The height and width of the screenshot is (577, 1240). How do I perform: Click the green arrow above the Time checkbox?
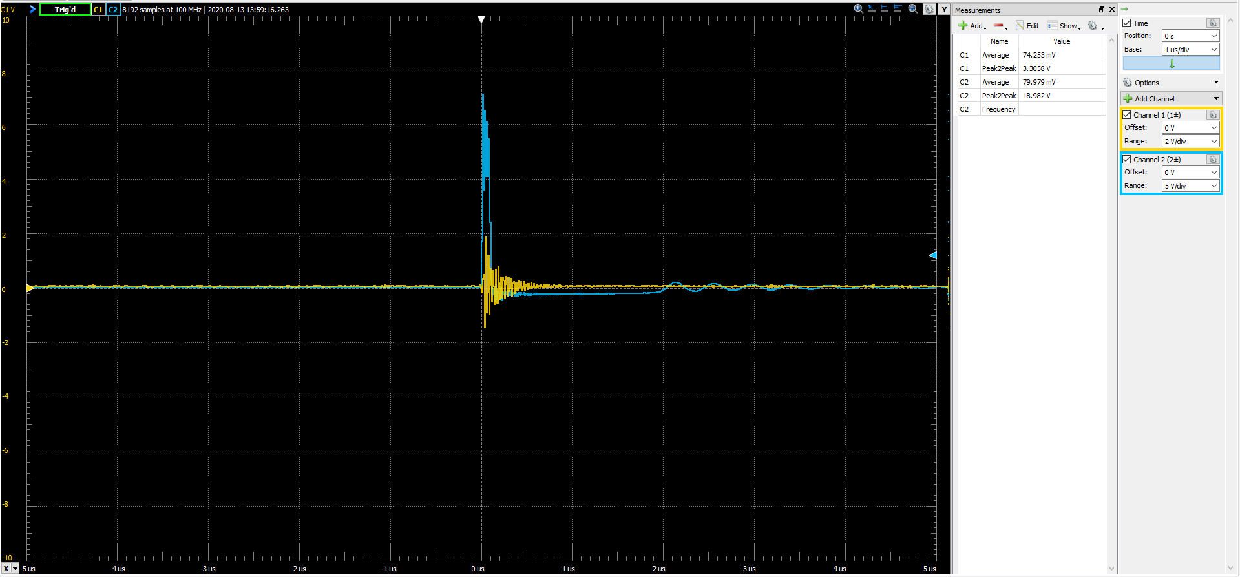point(1125,9)
